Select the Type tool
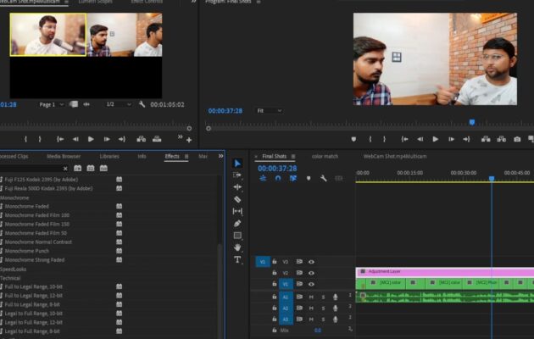 237,259
